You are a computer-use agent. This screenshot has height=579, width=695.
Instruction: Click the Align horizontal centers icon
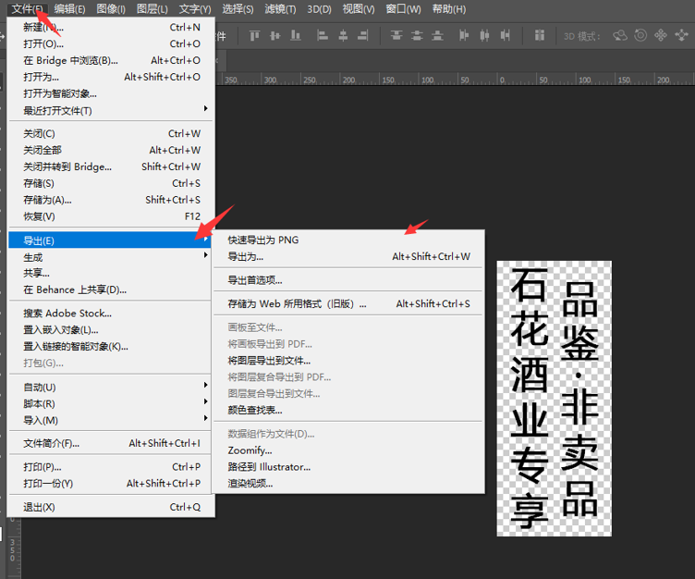pos(343,35)
